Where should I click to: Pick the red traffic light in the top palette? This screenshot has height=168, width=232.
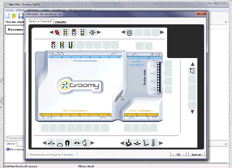tap(74, 32)
